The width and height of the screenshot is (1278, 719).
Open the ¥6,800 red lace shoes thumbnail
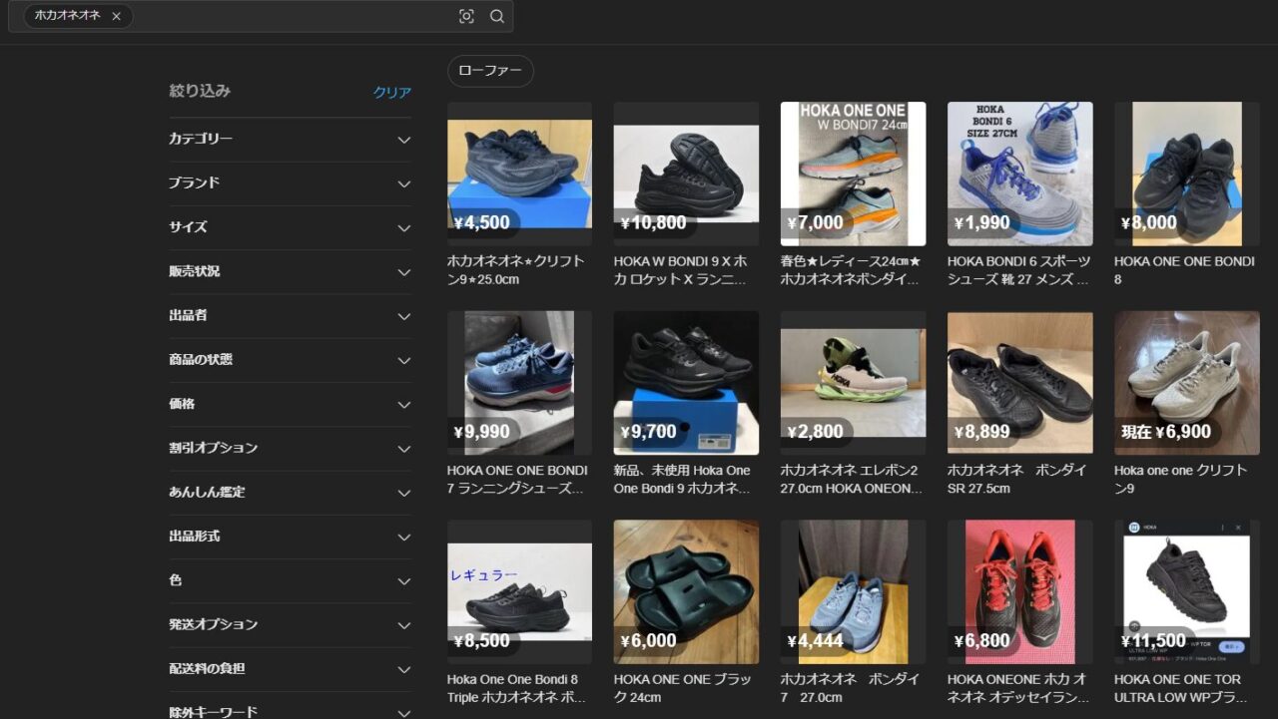click(1019, 591)
